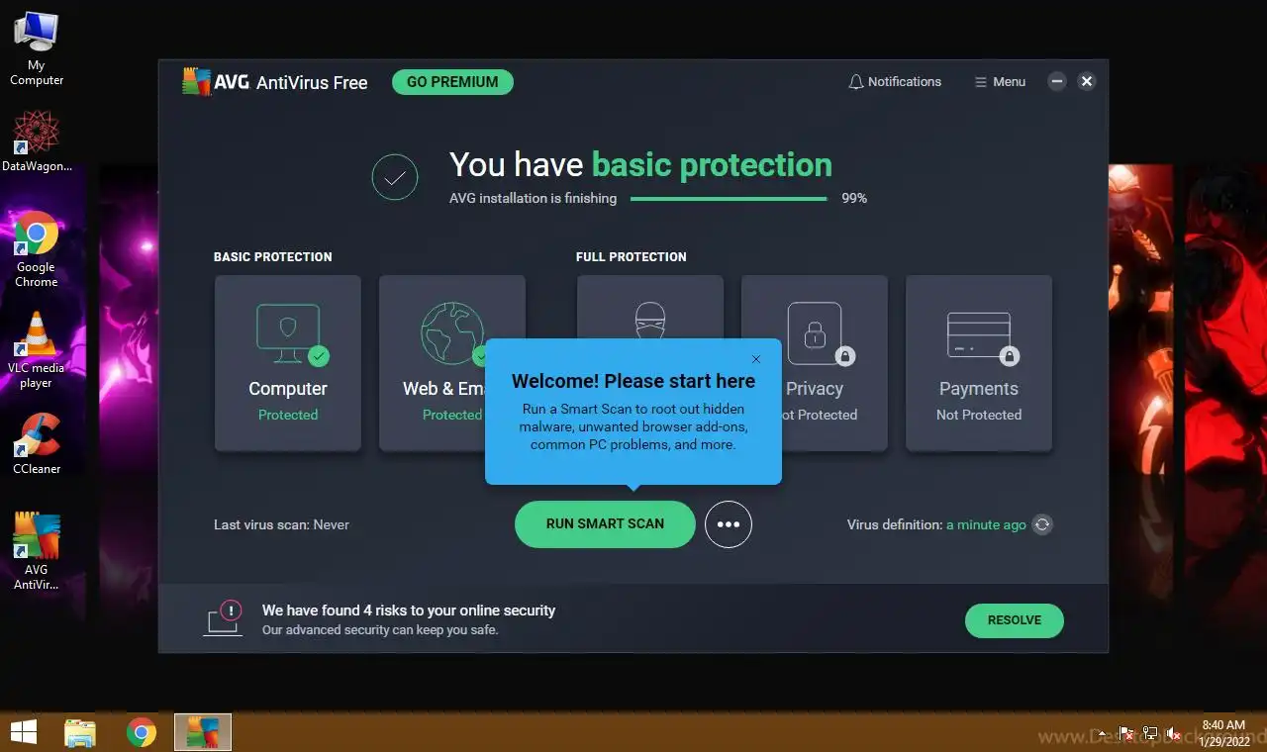Open Windows Start button
The image size is (1267, 752).
(24, 732)
